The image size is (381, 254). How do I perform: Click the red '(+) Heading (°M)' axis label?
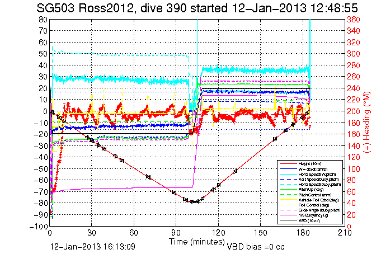click(x=366, y=123)
